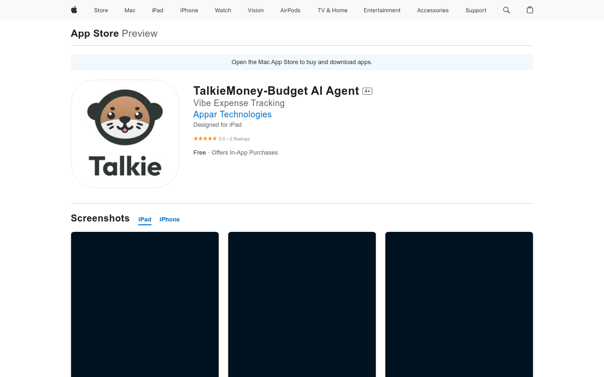Click the "Free" price label
Screen dimensions: 604x377
200,153
